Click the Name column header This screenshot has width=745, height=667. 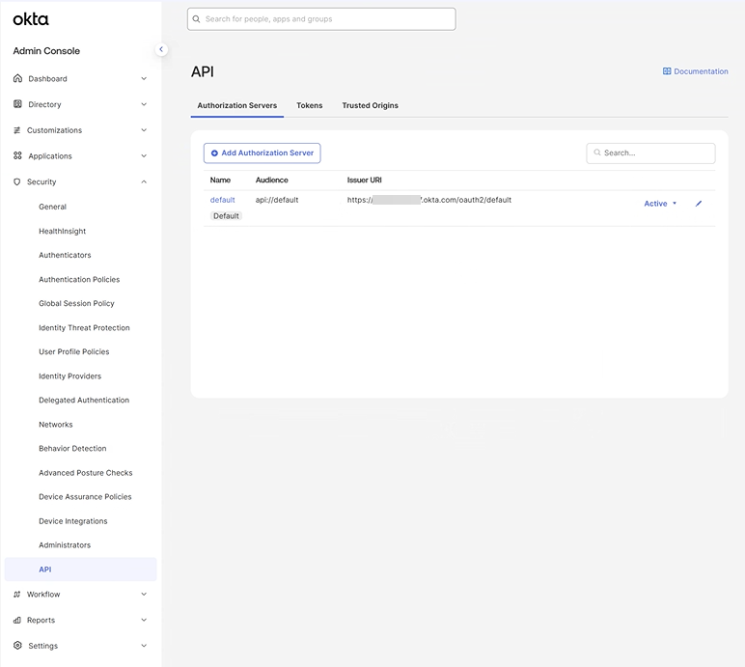point(220,181)
